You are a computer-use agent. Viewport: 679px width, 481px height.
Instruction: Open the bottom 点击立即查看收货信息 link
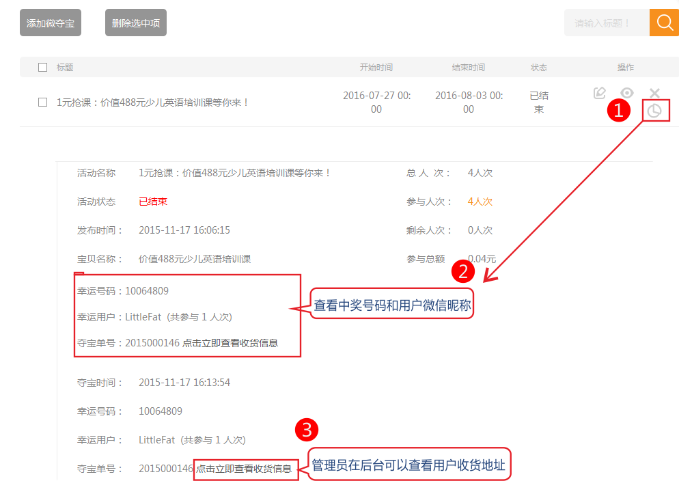244,469
